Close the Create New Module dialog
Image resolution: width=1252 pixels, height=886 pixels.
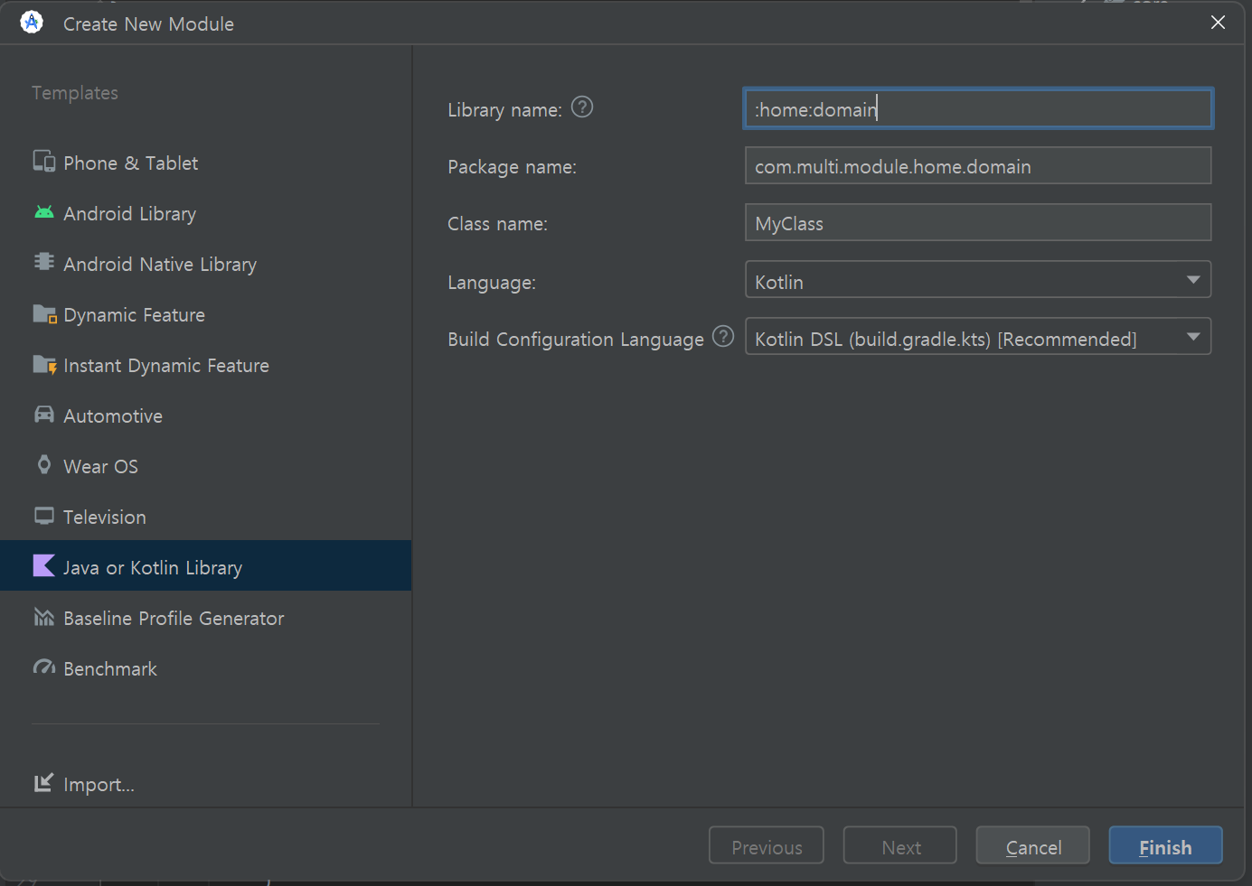[1218, 23]
